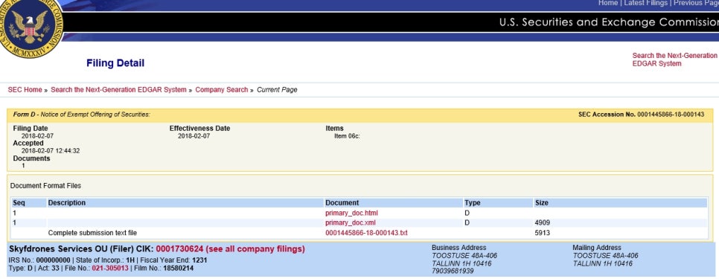Select Film No. 18580214 value
The width and height of the screenshot is (719, 279).
click(x=179, y=268)
